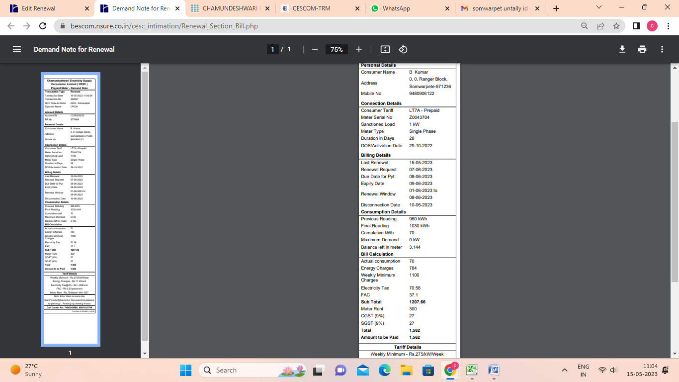This screenshot has width=679, height=382.
Task: Open a new browser tab
Action: 556,8
